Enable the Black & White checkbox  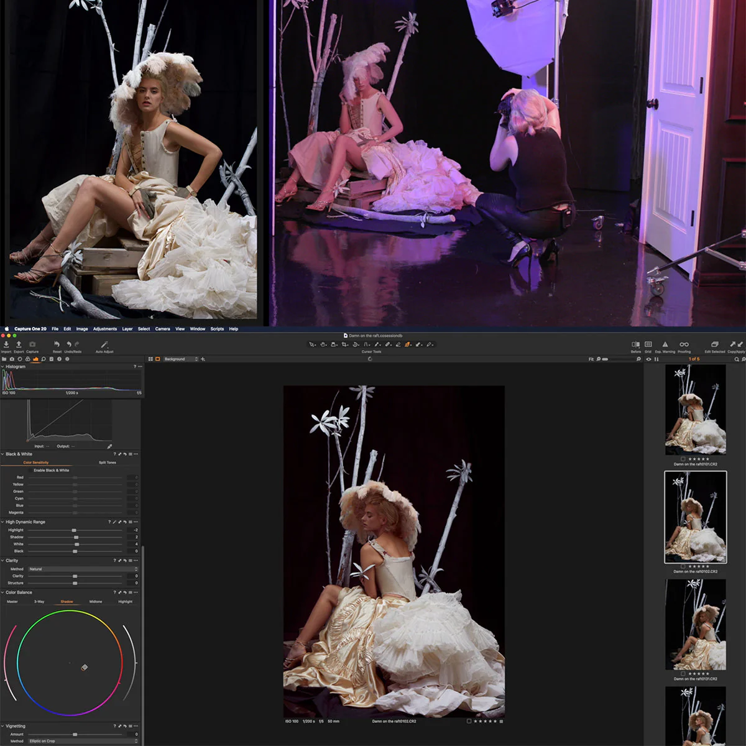pyautogui.click(x=30, y=470)
